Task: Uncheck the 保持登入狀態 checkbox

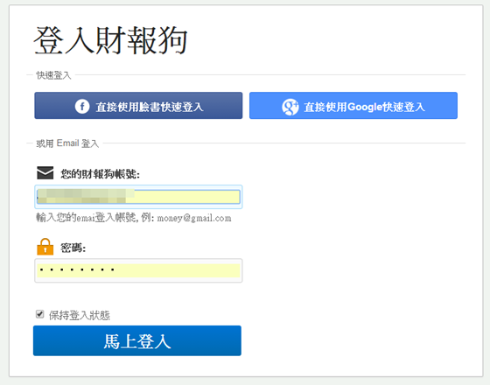Action: pyautogui.click(x=39, y=314)
